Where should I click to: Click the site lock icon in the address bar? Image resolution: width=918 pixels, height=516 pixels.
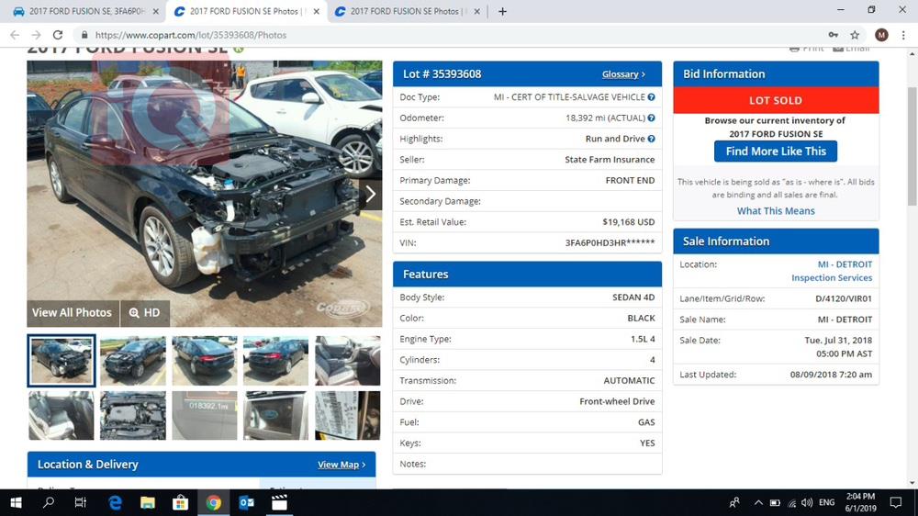84,35
